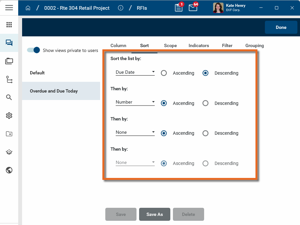Select the Default view in list
The image size is (300, 225).
[37, 73]
